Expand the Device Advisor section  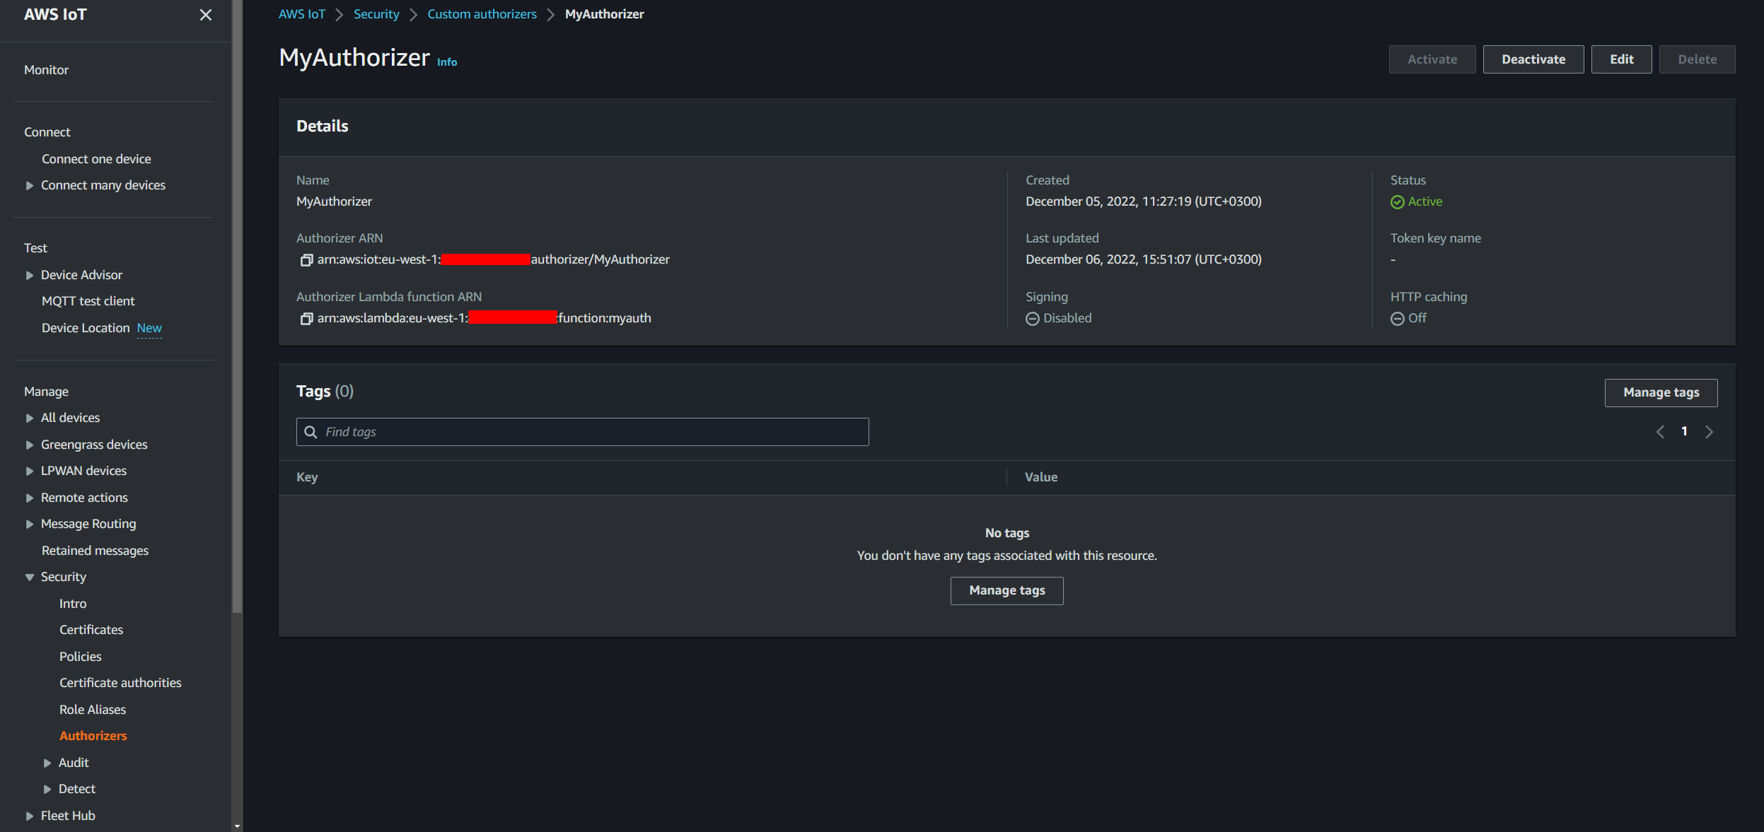pyautogui.click(x=29, y=275)
